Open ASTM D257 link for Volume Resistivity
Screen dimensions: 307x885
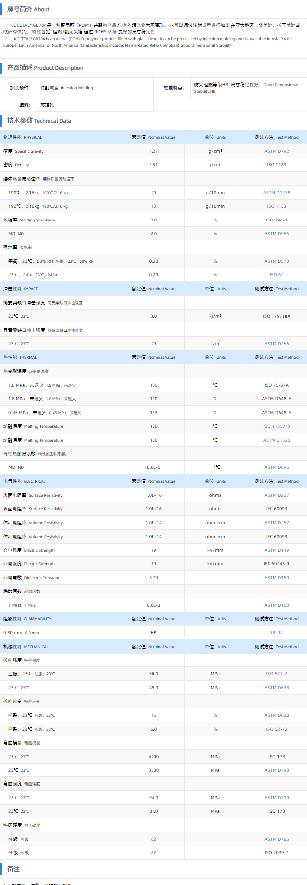(276, 523)
